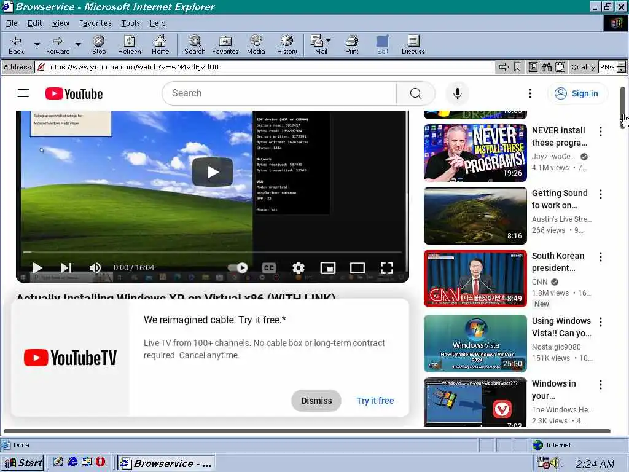Open options for NEVER install video
This screenshot has width=629, height=472.
pos(601,132)
